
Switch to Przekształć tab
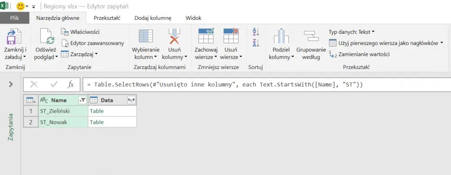(107, 18)
